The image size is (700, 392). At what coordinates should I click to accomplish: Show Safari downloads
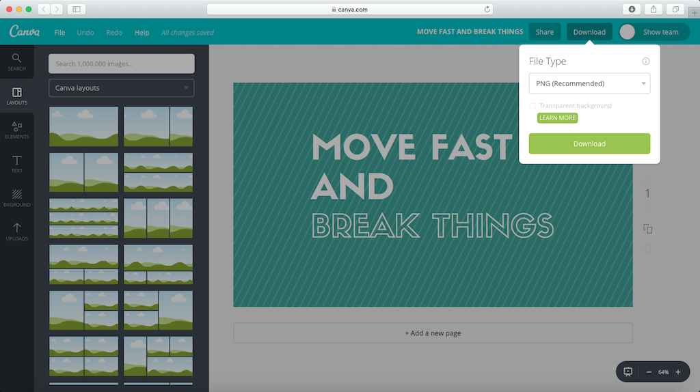pyautogui.click(x=632, y=9)
